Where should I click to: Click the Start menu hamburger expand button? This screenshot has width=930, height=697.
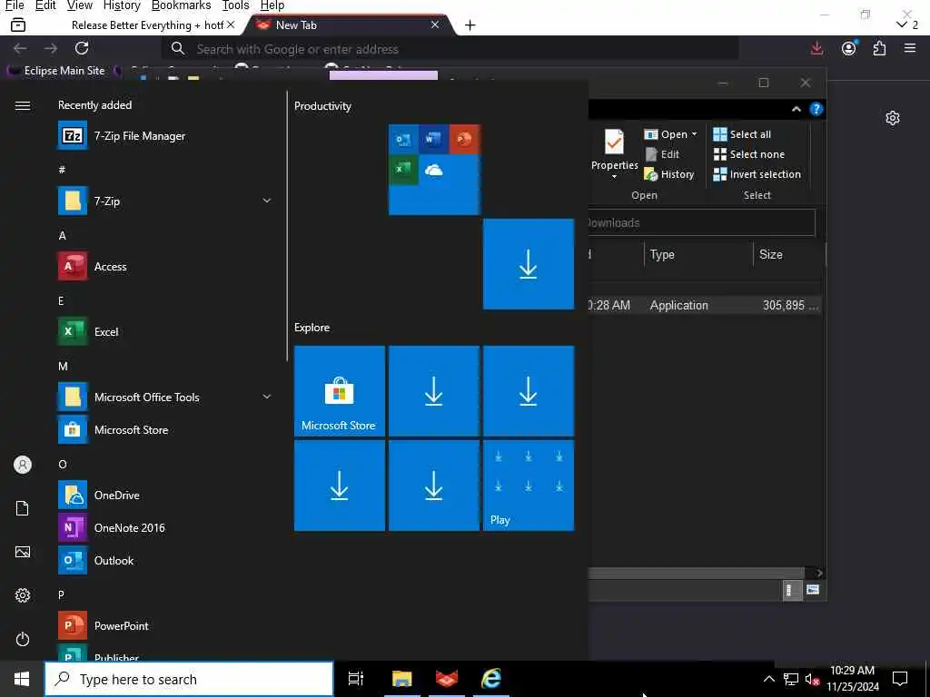pos(23,105)
